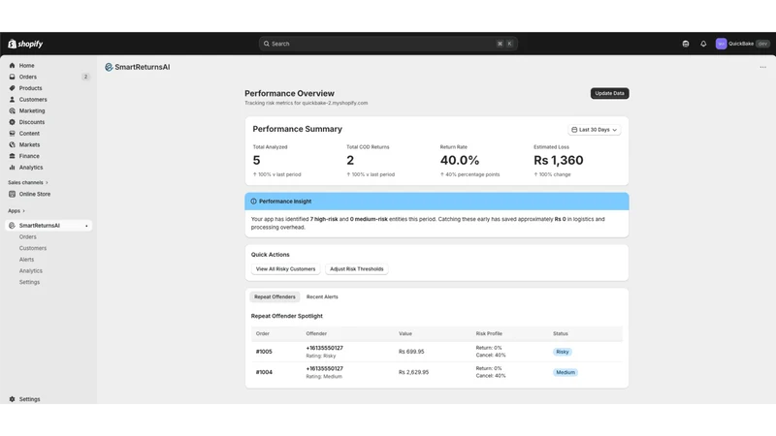This screenshot has height=436, width=776.
Task: Open SmartReturnsAI Customers subpage
Action: tap(33, 248)
